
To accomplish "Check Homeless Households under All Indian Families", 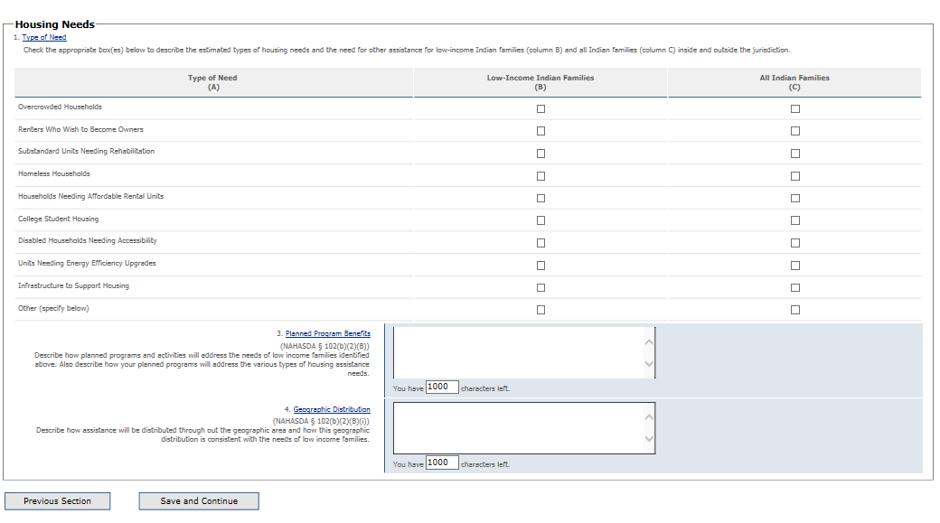I will tap(795, 176).
